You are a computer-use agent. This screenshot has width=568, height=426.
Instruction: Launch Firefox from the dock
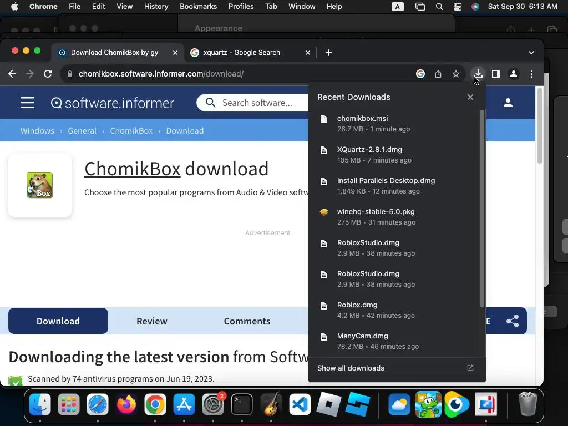point(126,404)
